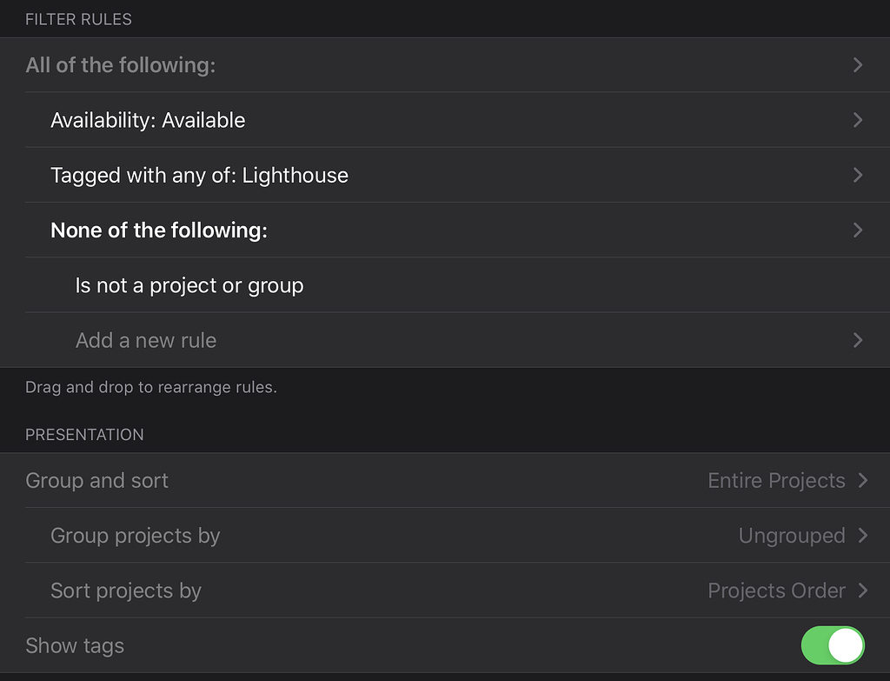The width and height of the screenshot is (890, 681).
Task: Select the "Tagged with any of: Lighthouse" rule text
Action: coord(199,175)
